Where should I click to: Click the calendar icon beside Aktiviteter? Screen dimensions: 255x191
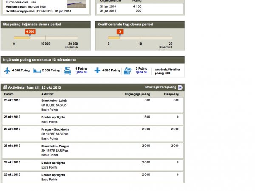[6, 87]
